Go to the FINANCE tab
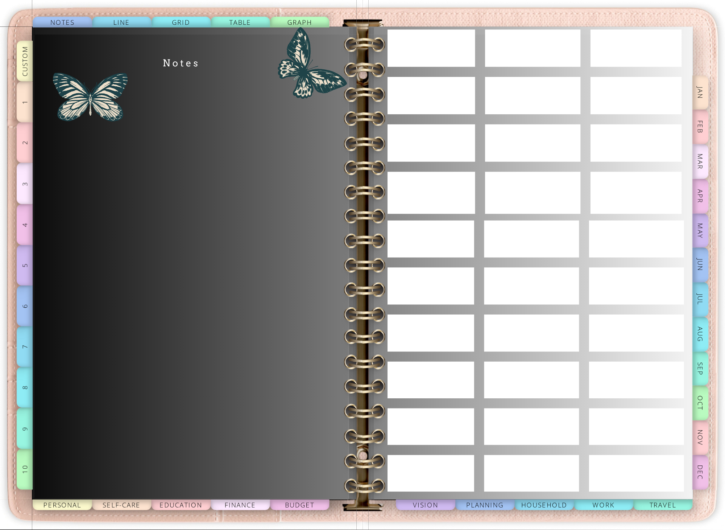This screenshot has height=530, width=725. pos(240,505)
